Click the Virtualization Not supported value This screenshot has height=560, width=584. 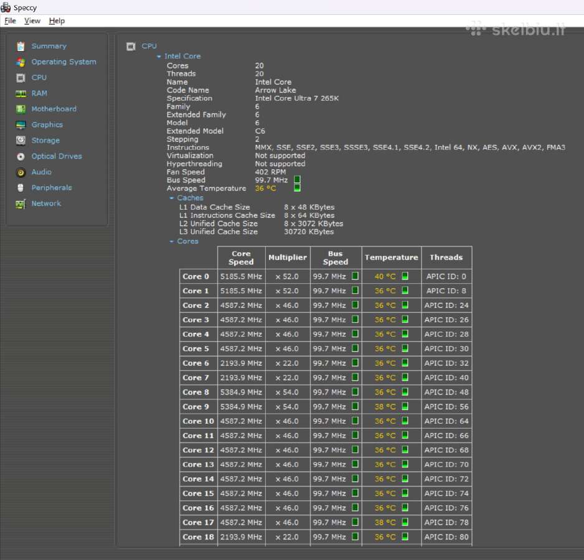click(x=280, y=156)
